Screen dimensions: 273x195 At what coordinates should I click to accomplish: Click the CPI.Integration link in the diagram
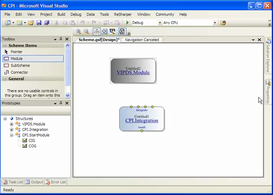pos(141,121)
